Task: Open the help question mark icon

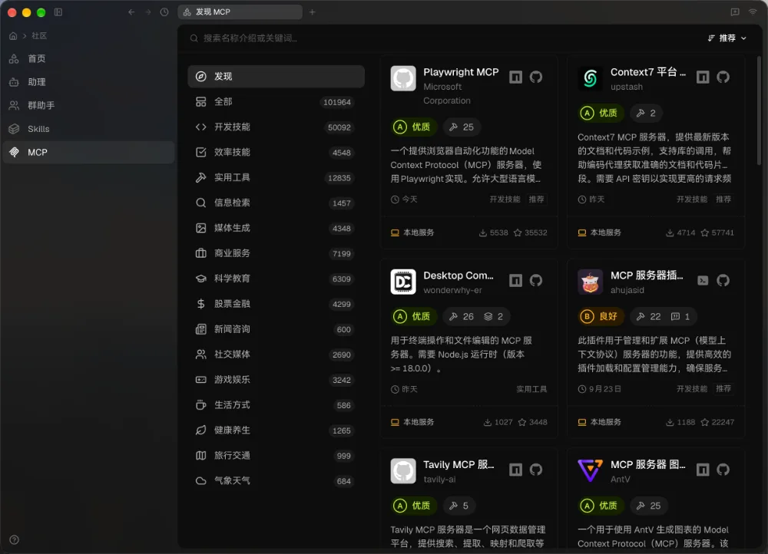Action: [14, 540]
